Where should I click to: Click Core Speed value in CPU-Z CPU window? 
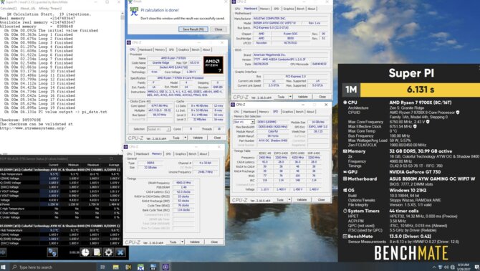coord(160,105)
